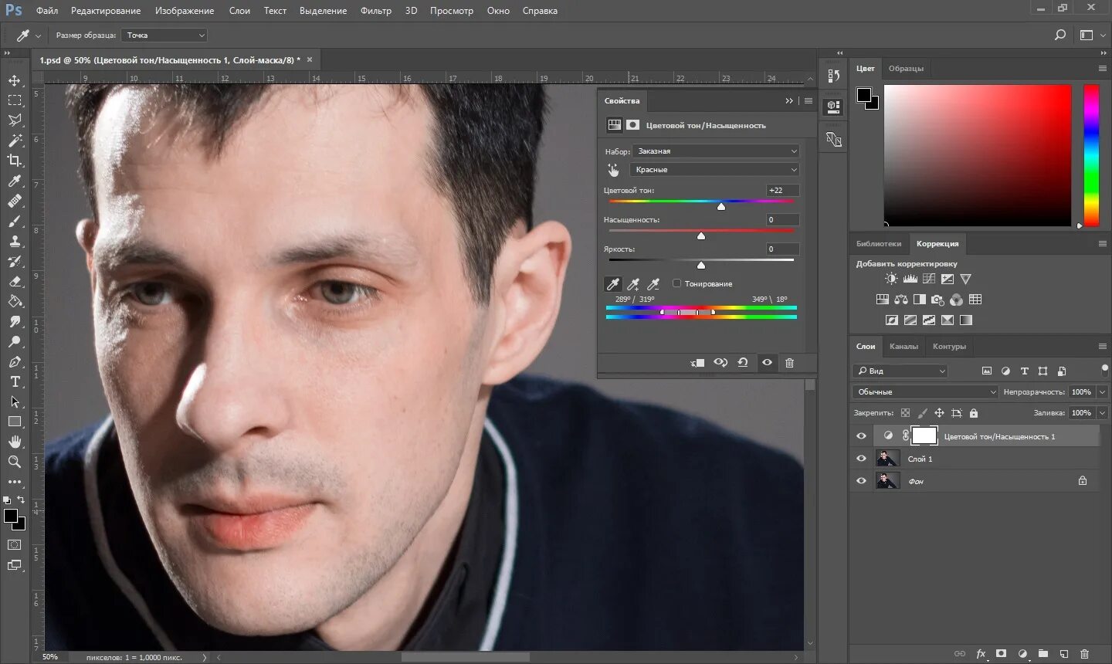Image resolution: width=1112 pixels, height=664 pixels.
Task: Select the Eyedropper tool in toolbox
Action: click(x=15, y=181)
